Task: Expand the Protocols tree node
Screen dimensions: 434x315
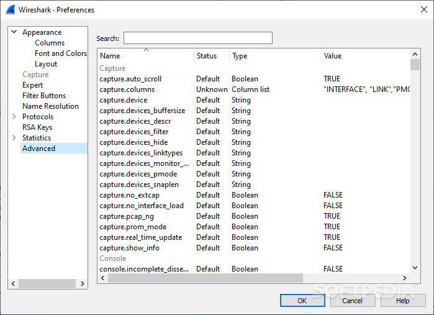Action: pos(14,117)
